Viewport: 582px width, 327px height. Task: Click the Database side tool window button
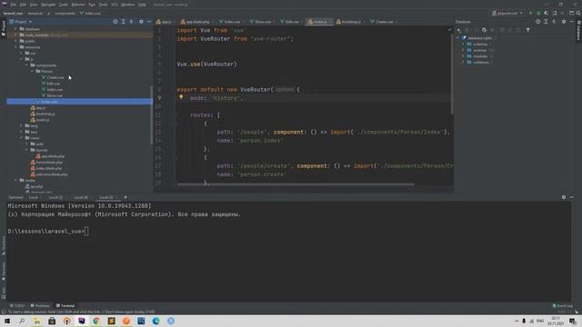coord(578,30)
